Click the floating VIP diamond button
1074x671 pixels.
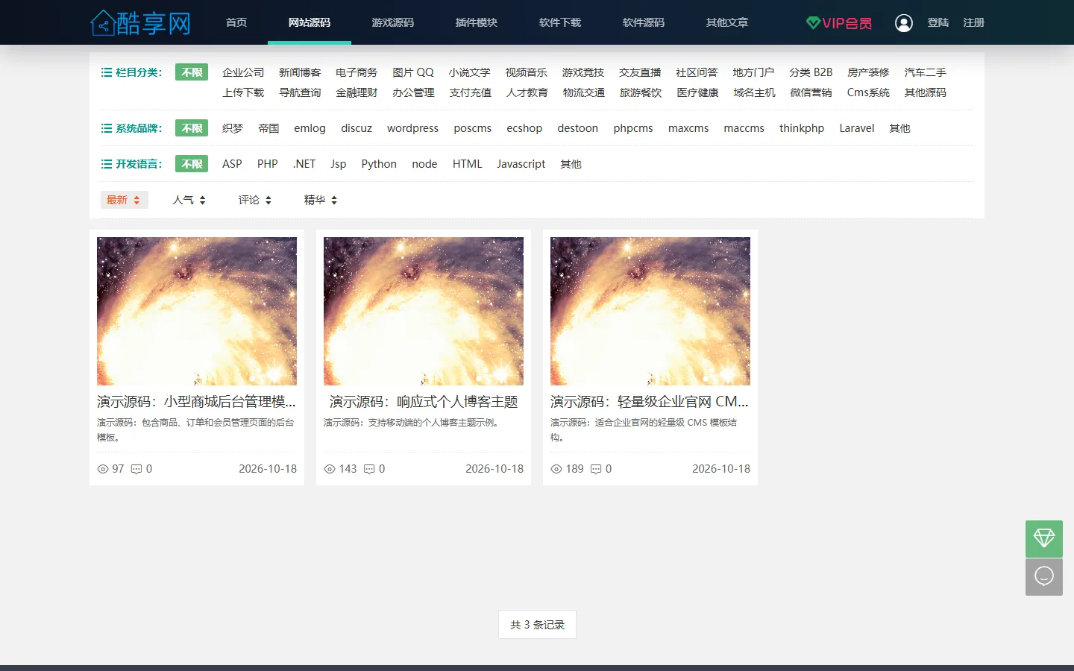pyautogui.click(x=1044, y=538)
